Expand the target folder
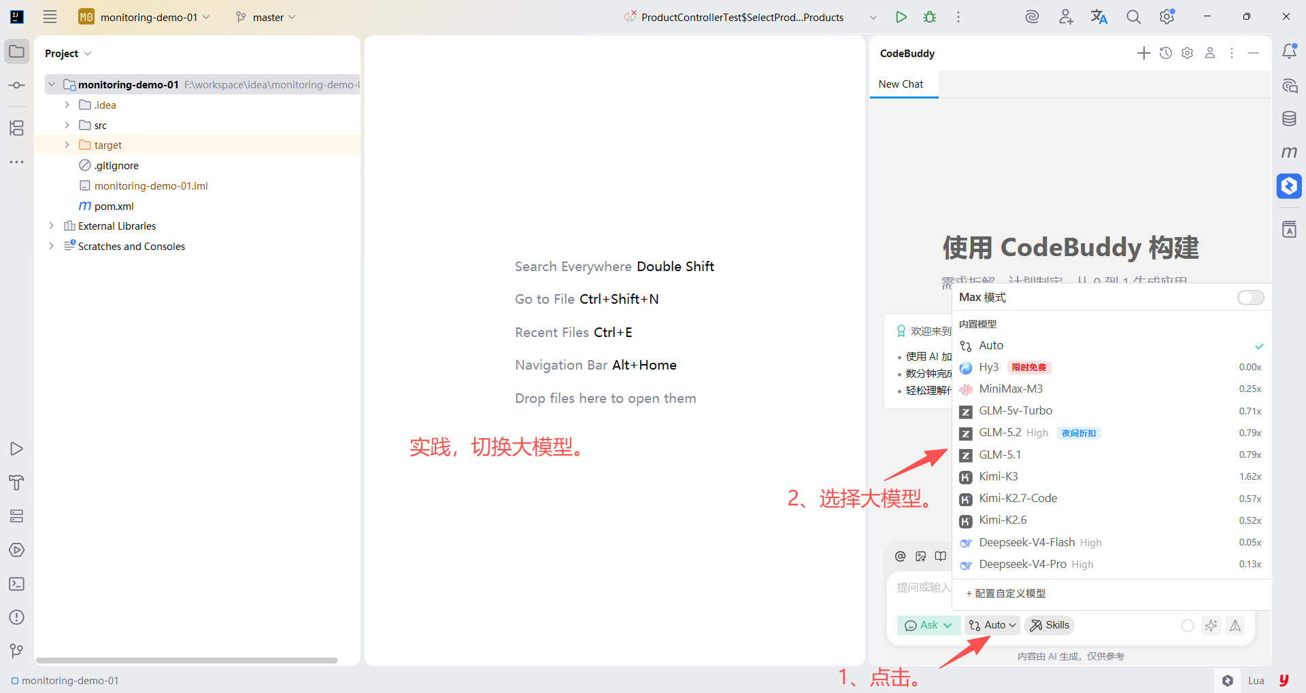1306x693 pixels. 67,145
